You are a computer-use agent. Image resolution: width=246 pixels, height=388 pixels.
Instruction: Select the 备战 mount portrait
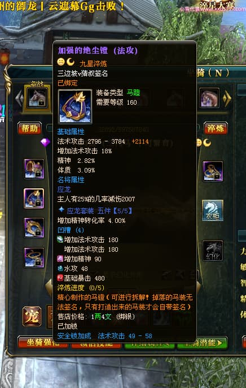click(x=37, y=98)
